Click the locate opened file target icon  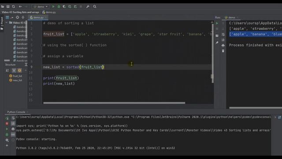tap(18, 18)
